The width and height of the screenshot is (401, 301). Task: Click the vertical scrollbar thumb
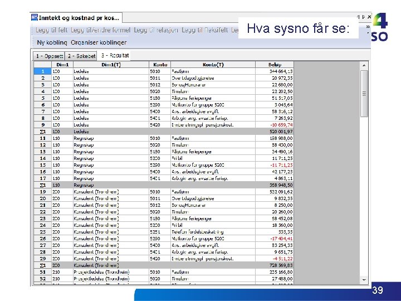point(364,94)
